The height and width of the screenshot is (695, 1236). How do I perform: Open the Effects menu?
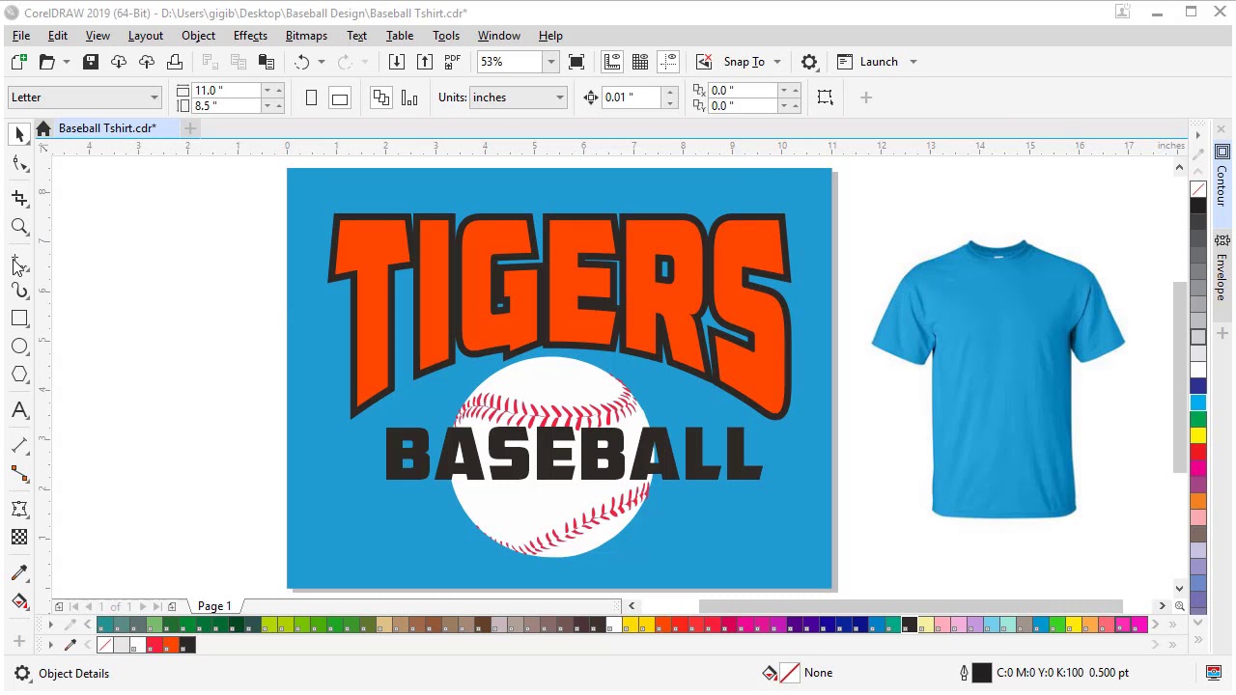pos(250,36)
